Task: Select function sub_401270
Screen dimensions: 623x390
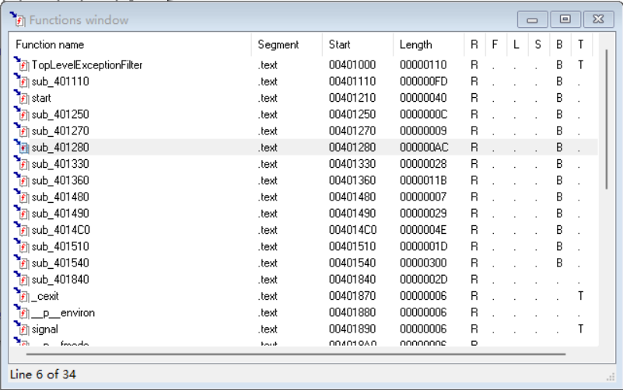Action: click(x=61, y=131)
